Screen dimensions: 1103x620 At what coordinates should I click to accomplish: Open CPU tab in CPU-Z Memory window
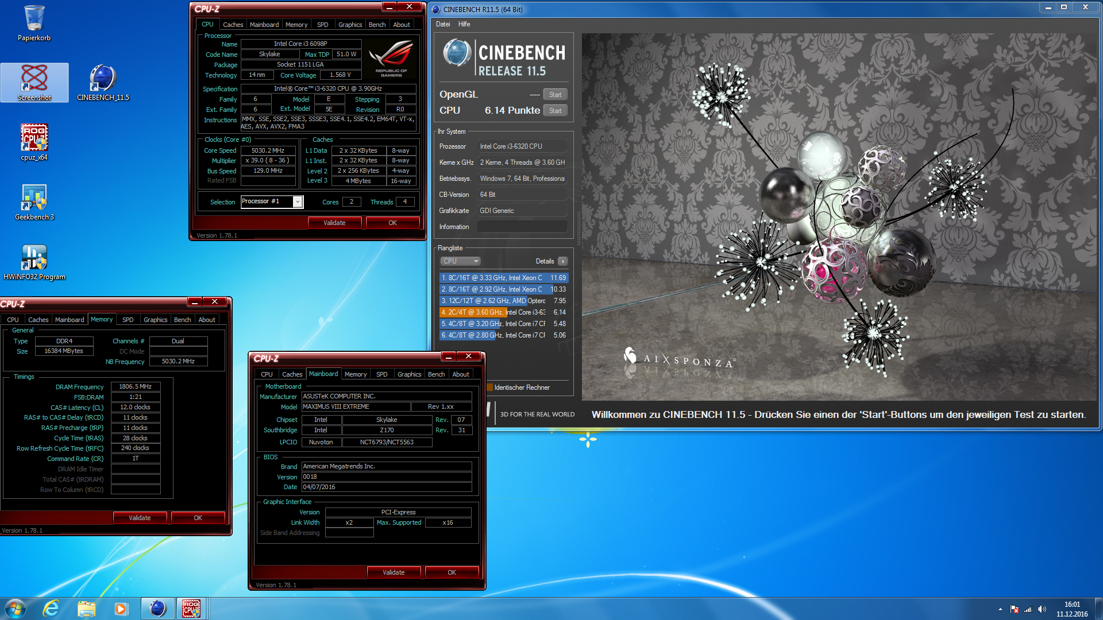pos(13,320)
